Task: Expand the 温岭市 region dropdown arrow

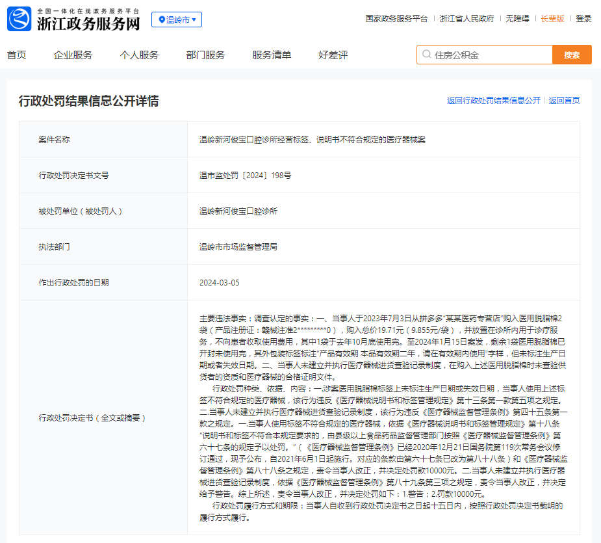Action: [x=194, y=20]
